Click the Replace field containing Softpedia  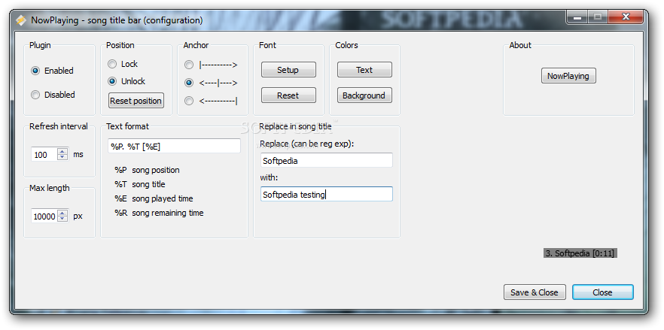coord(327,160)
